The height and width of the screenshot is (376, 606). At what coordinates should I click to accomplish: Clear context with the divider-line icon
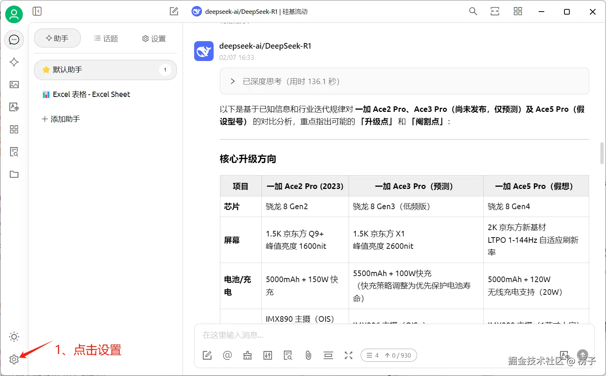click(328, 355)
